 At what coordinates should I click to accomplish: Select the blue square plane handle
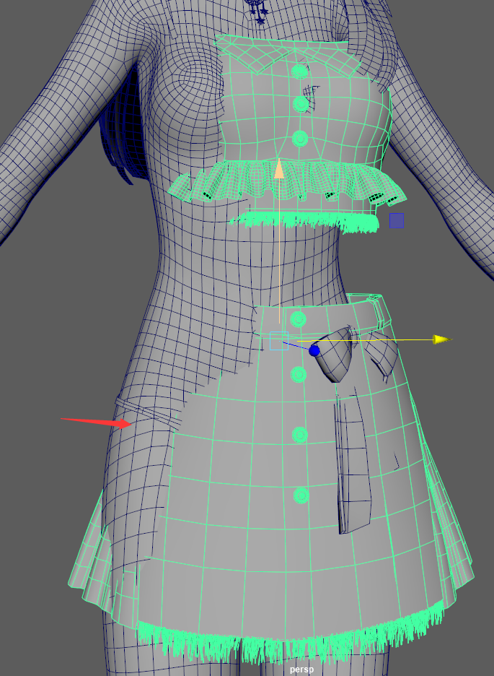[397, 220]
